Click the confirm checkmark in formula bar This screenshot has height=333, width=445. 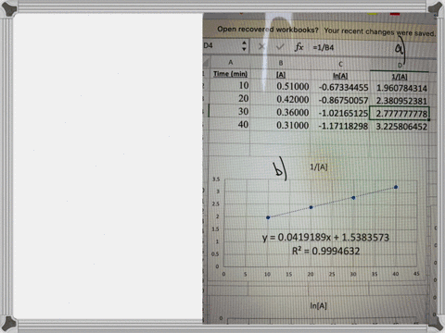tap(280, 47)
